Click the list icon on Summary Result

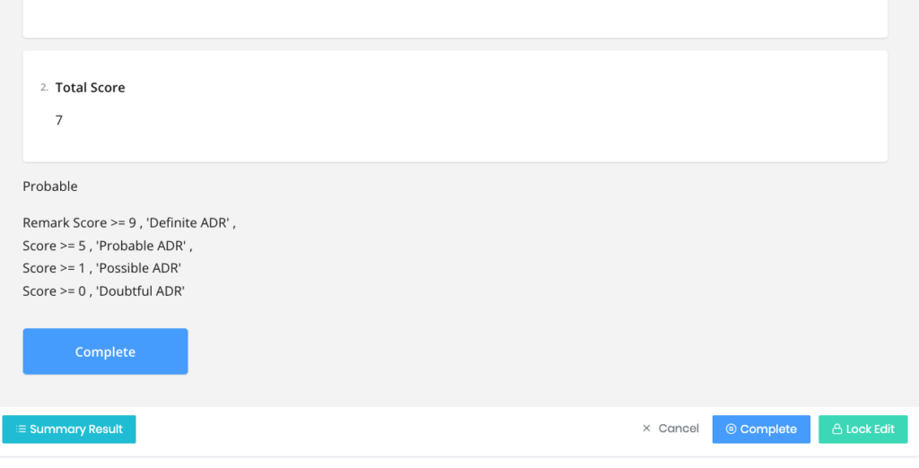click(x=21, y=429)
